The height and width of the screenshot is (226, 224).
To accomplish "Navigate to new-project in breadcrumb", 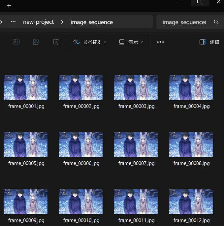I will pyautogui.click(x=38, y=22).
